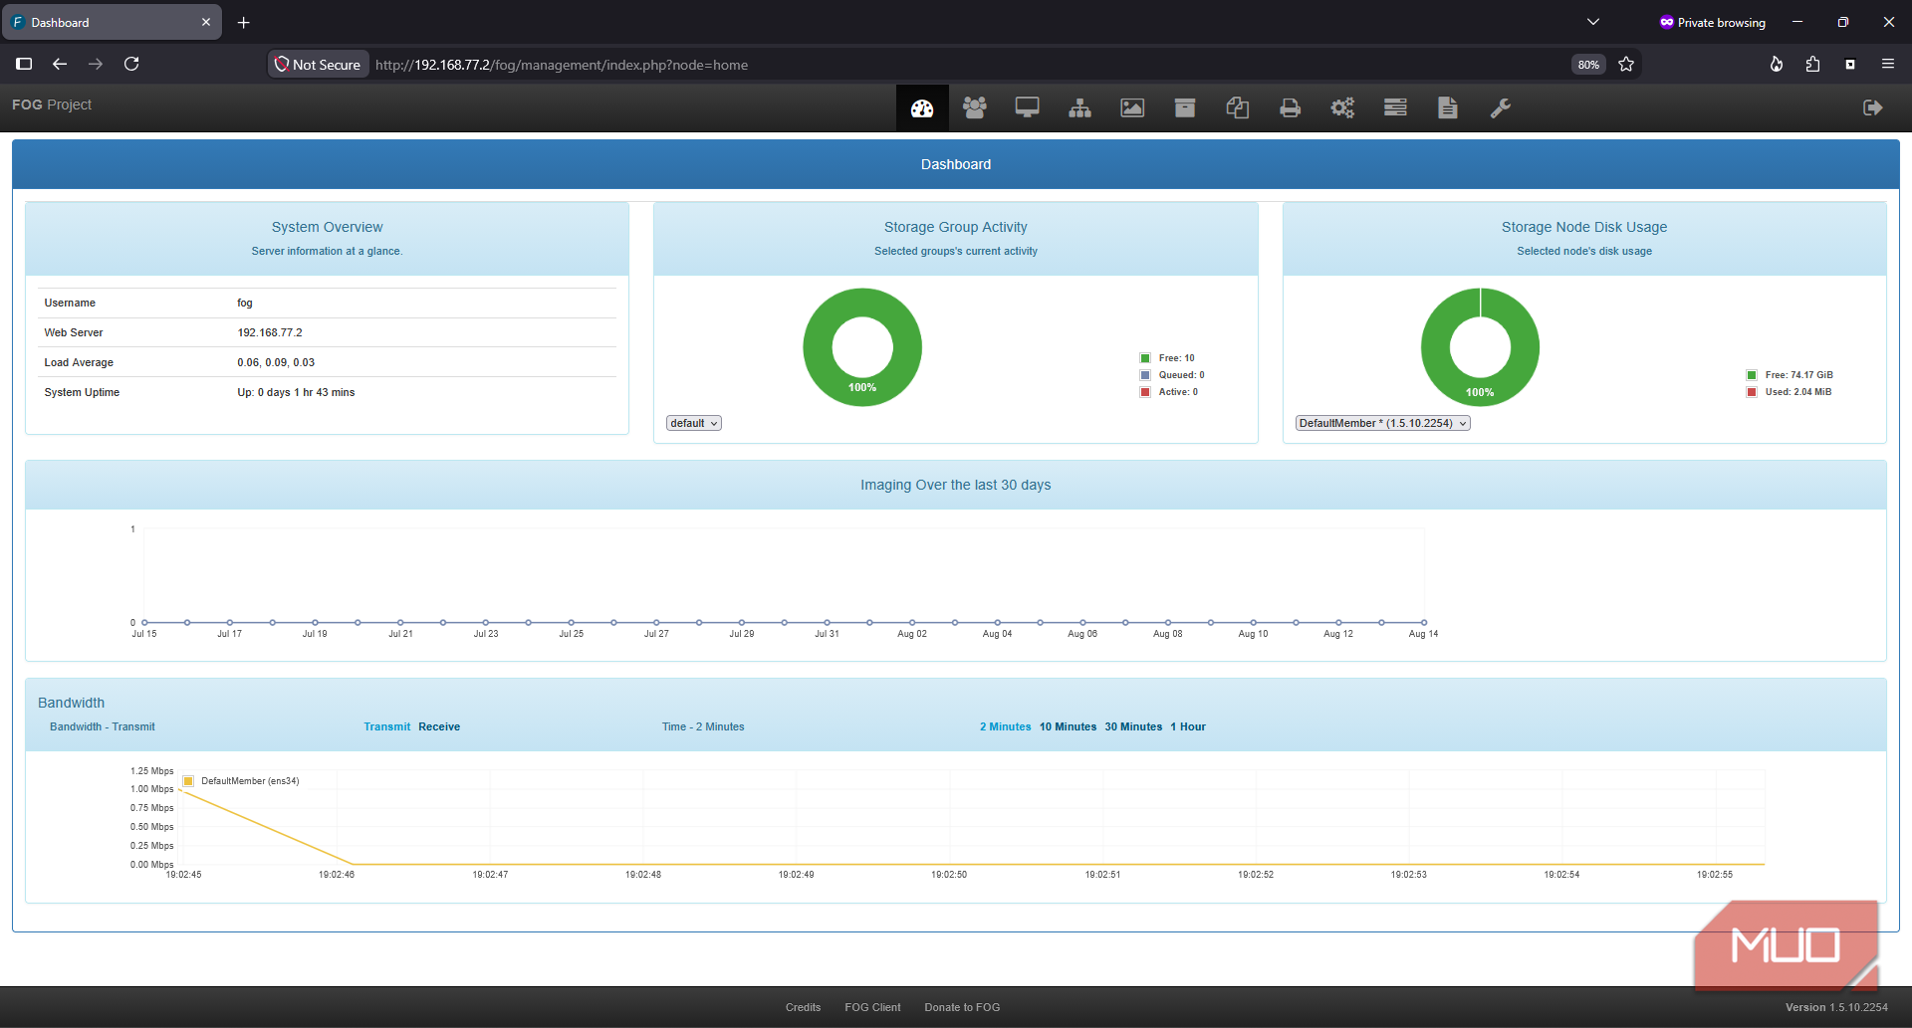Open the Images management icon

click(x=1132, y=107)
